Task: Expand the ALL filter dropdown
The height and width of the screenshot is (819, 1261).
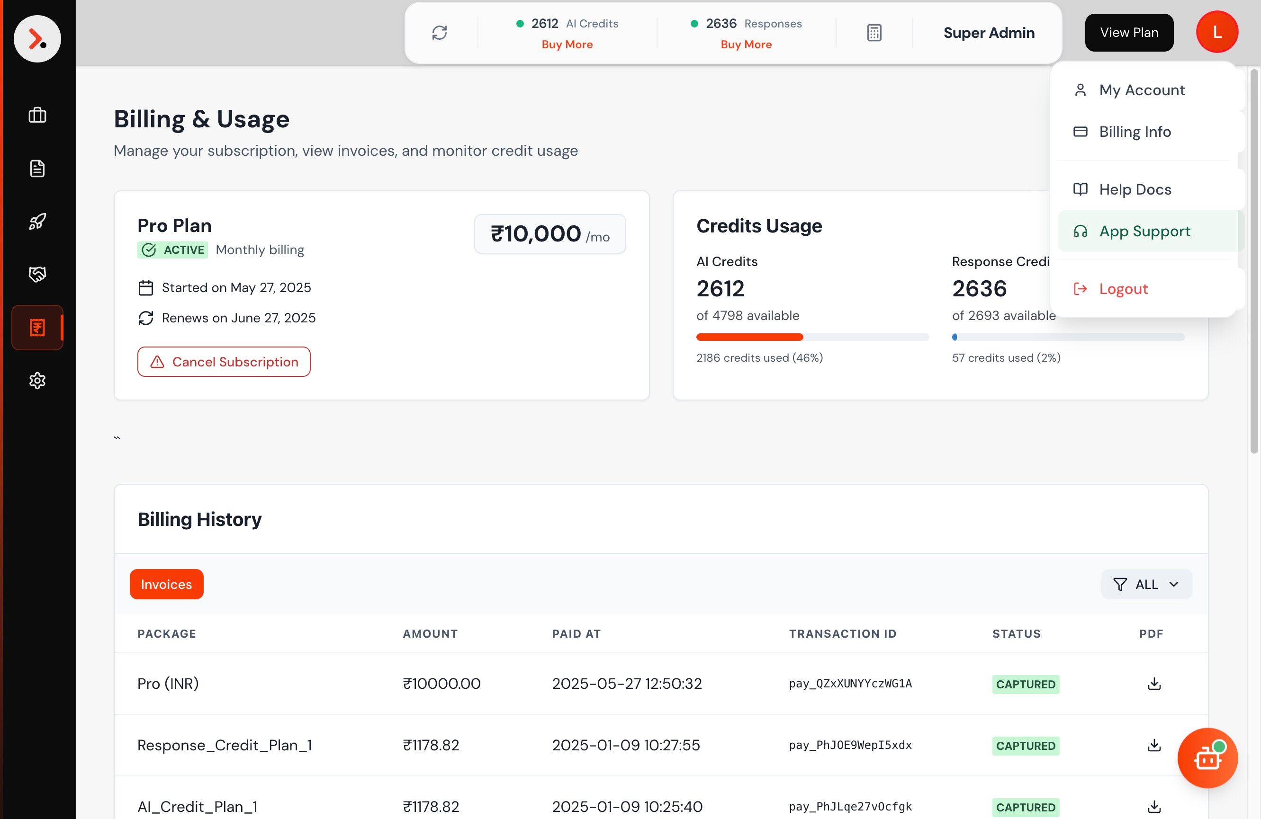Action: pyautogui.click(x=1146, y=584)
